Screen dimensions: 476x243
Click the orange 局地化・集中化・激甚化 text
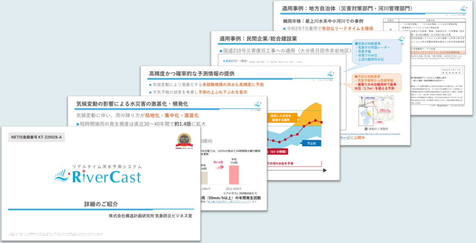(172, 116)
